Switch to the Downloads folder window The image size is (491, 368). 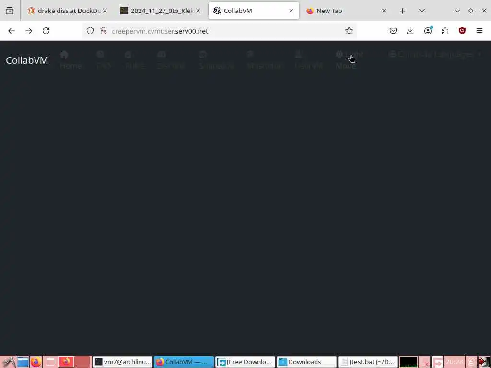[306, 362]
